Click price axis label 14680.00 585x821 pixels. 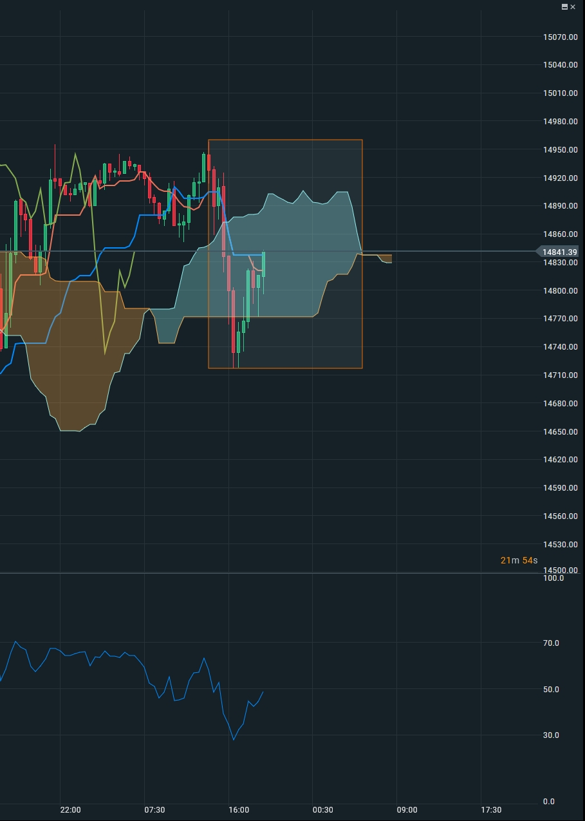point(560,404)
